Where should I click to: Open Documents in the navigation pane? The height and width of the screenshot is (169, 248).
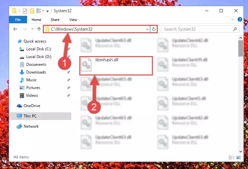(36, 65)
